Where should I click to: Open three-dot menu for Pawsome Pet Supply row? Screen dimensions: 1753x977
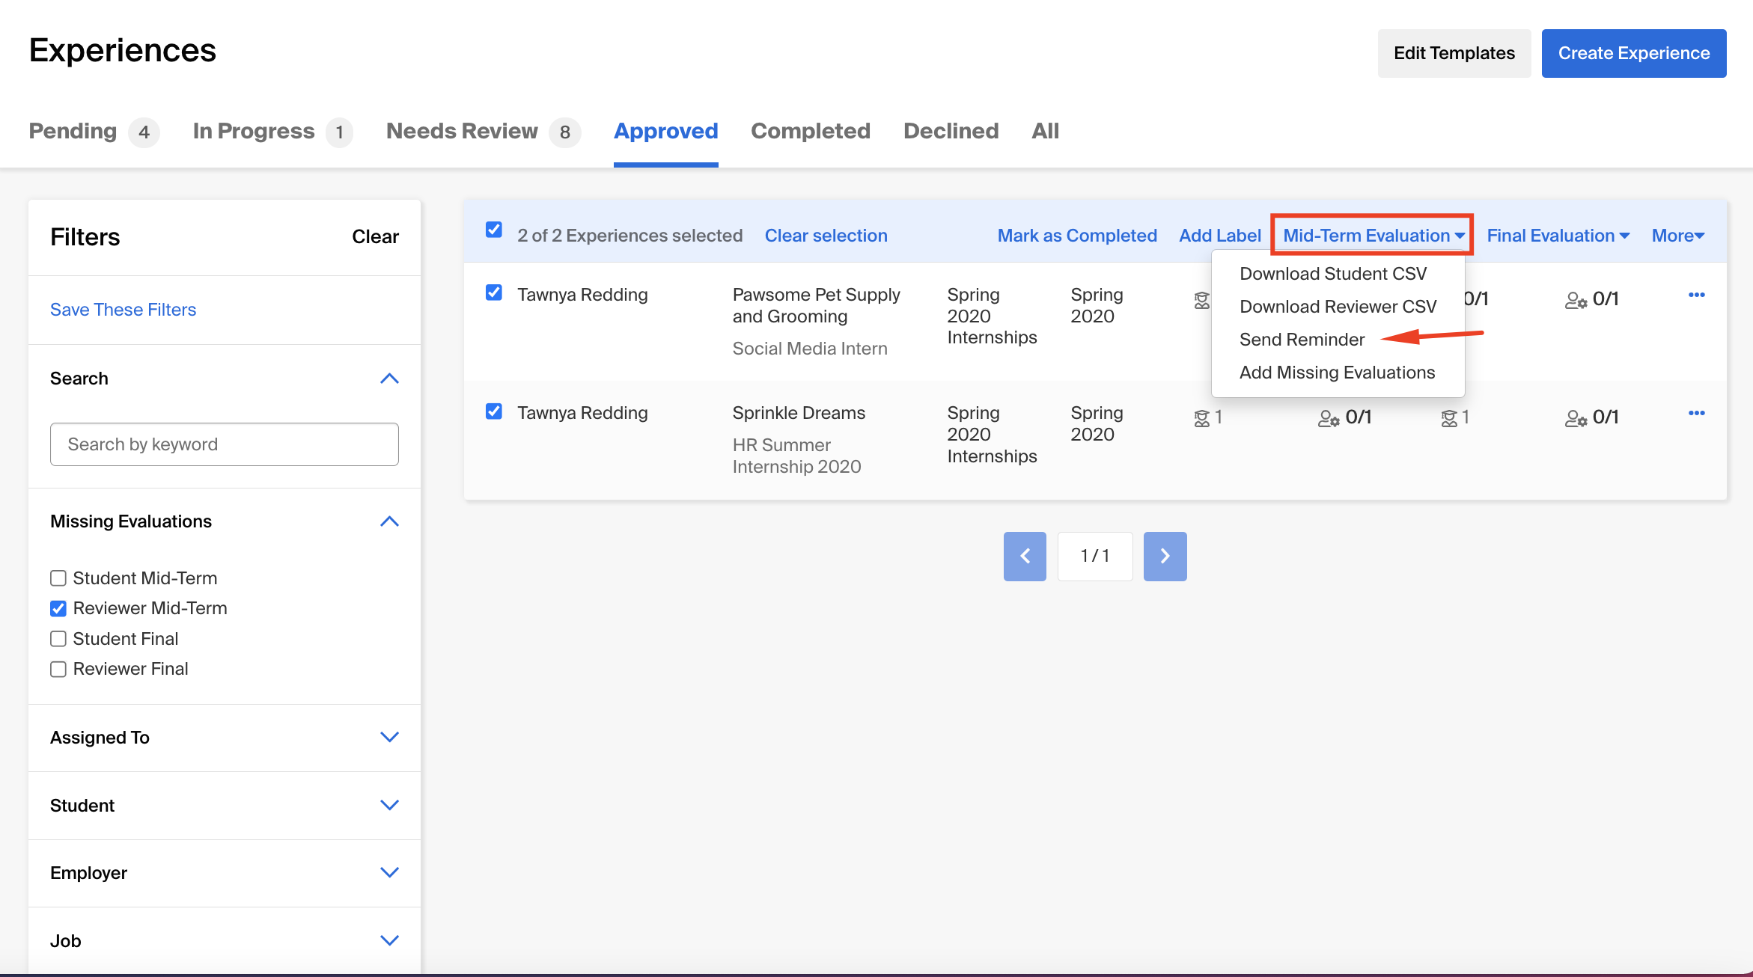[x=1696, y=295]
